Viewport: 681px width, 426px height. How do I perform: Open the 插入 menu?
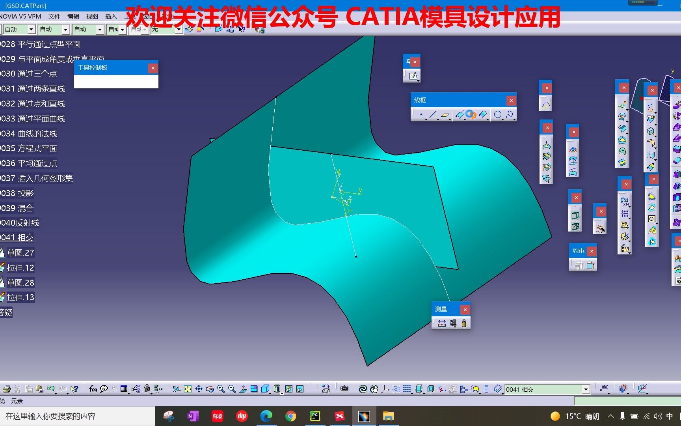pos(111,17)
